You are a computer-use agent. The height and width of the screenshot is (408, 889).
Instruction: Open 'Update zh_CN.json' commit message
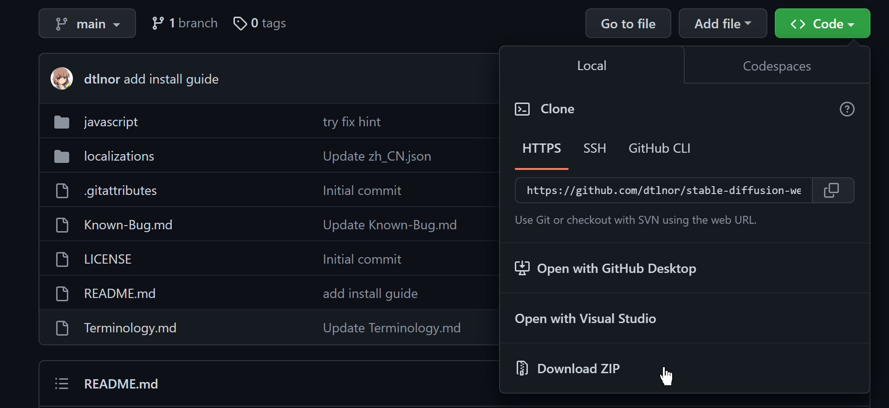click(x=377, y=156)
